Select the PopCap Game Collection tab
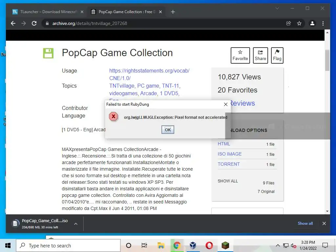This screenshot has width=336, height=252. pos(126,12)
